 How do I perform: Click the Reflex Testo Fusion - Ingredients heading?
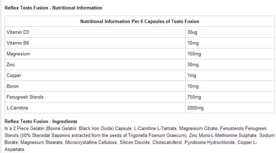click(41, 122)
